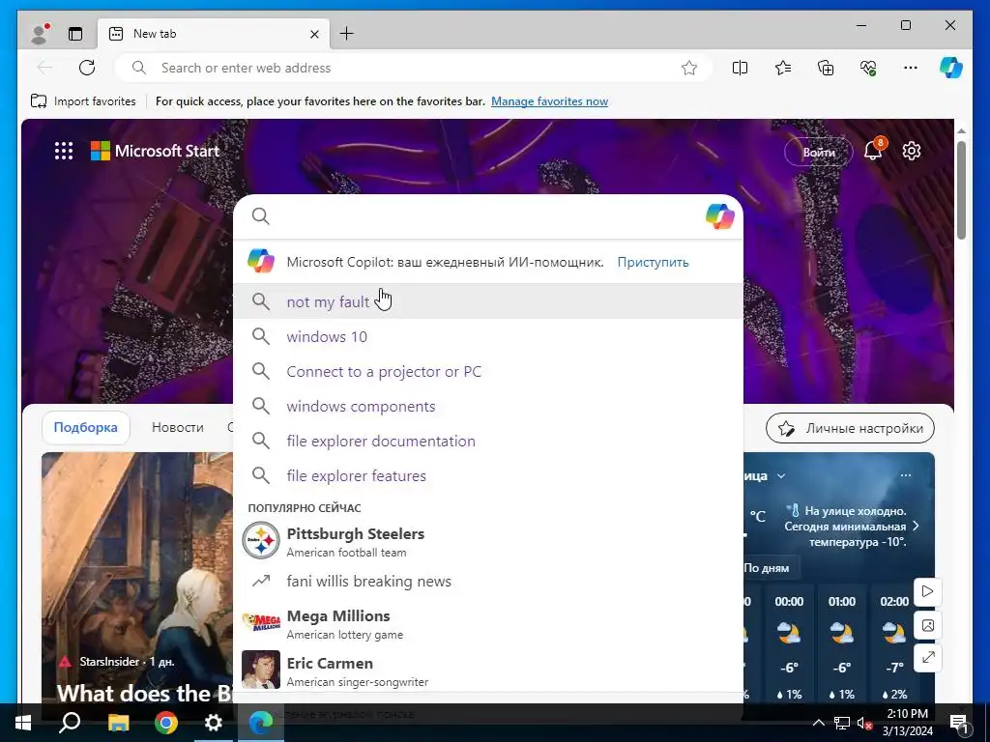Open Settings and more ellipsis menu

click(x=911, y=68)
